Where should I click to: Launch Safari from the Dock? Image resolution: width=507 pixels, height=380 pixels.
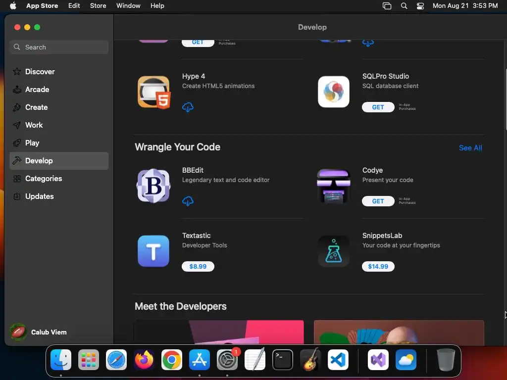tap(116, 360)
